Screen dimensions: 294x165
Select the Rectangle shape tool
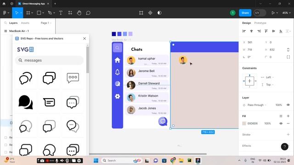[39, 13]
